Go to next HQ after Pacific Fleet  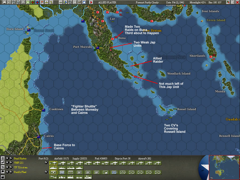11,172
